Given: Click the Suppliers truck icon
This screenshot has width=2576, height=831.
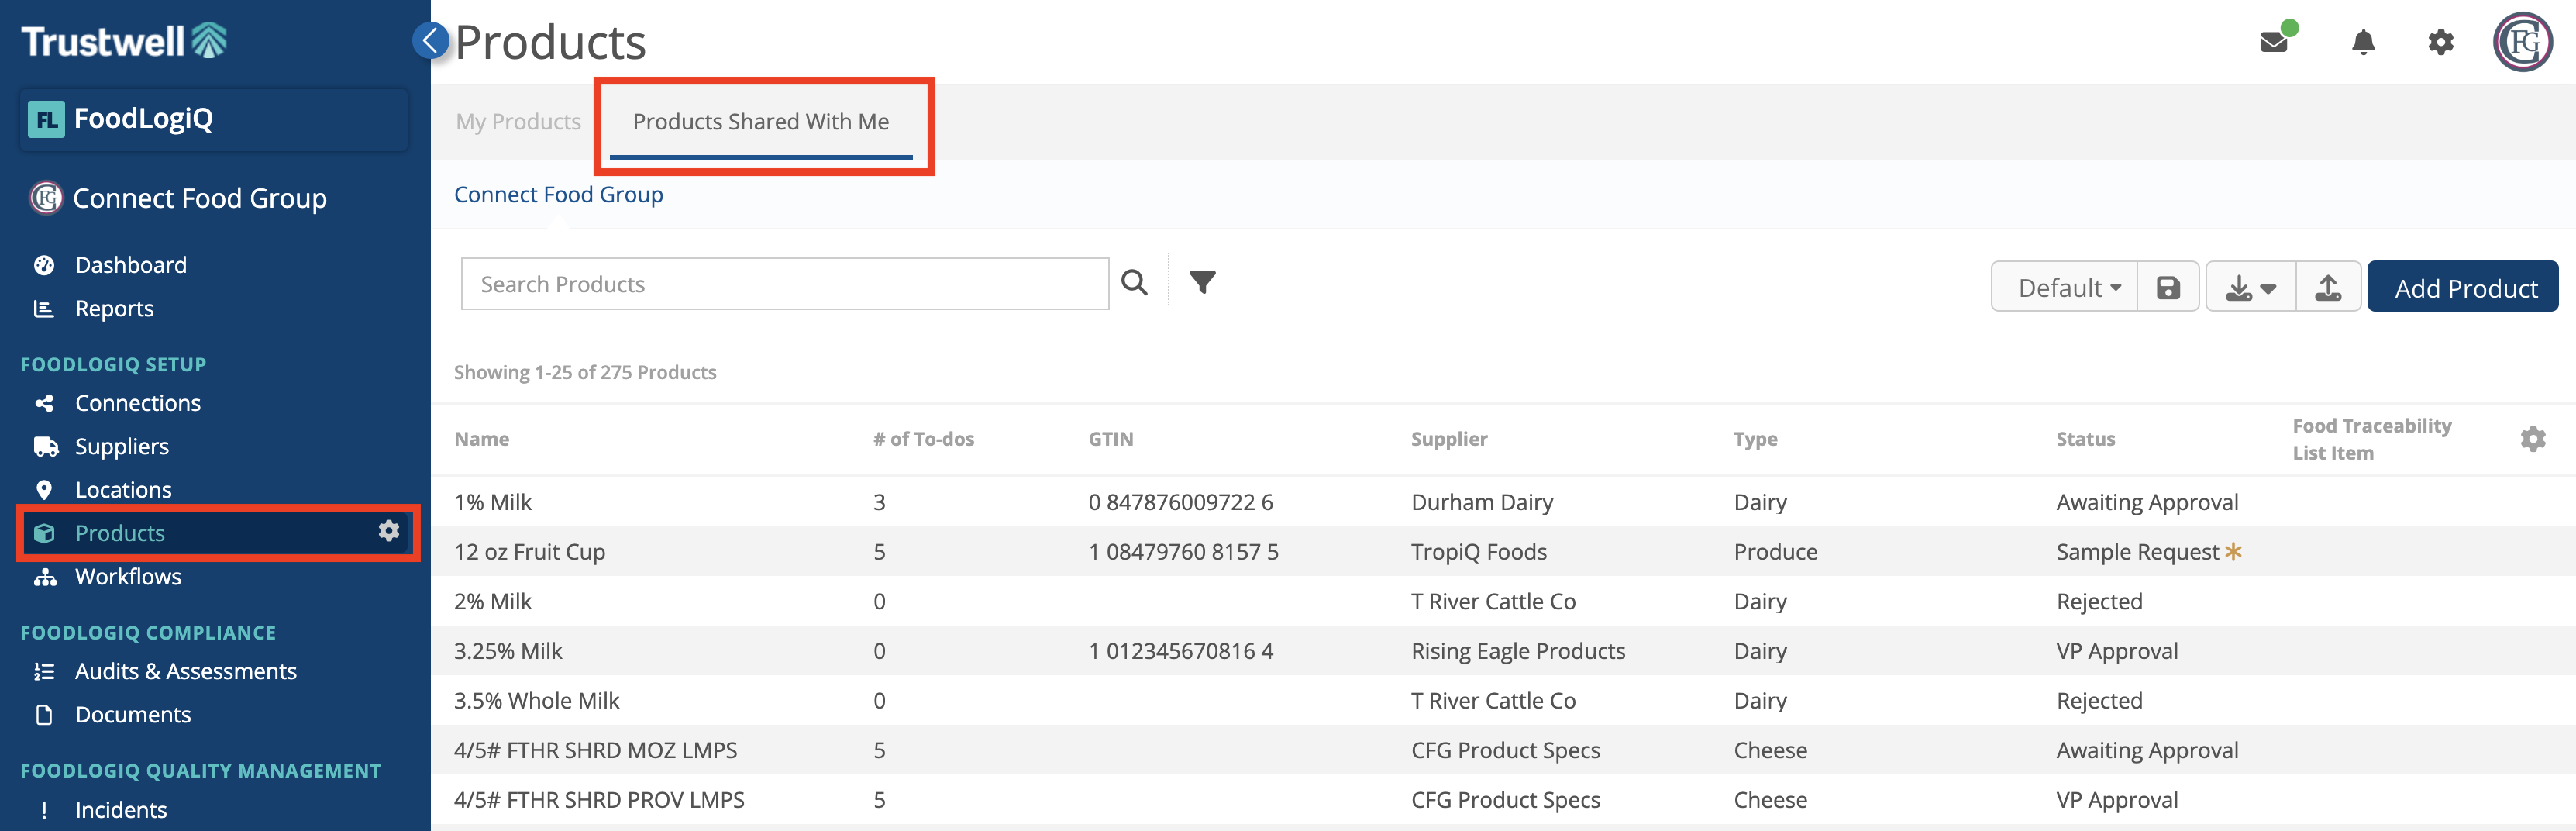Looking at the screenshot, I should pos(45,447).
